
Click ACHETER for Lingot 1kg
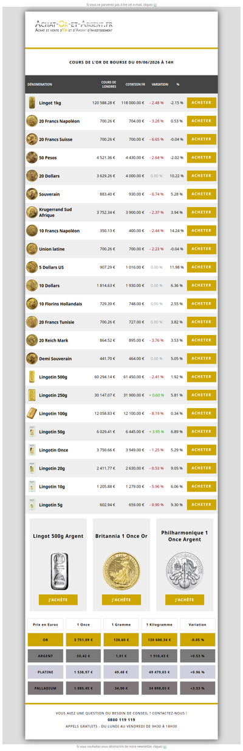202,103
